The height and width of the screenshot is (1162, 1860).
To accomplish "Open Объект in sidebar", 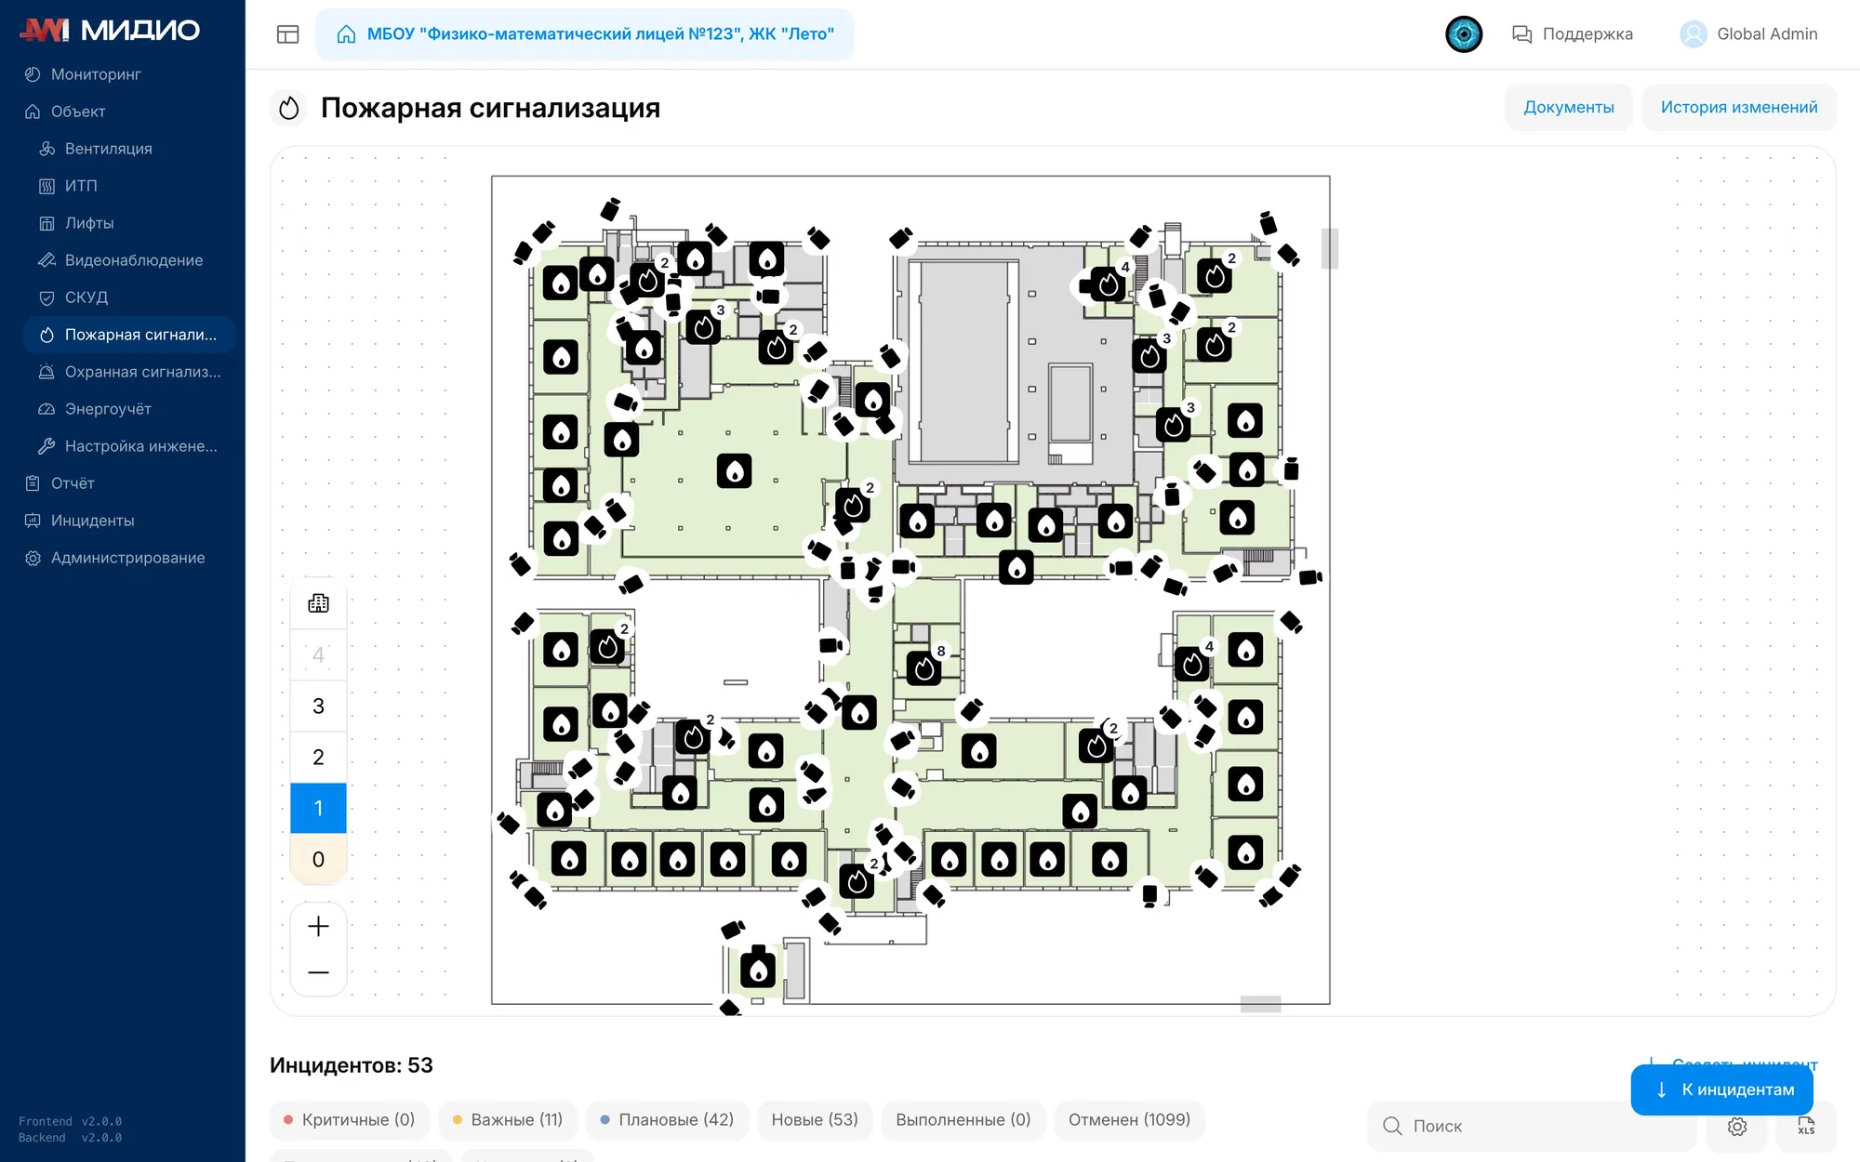I will (x=78, y=112).
